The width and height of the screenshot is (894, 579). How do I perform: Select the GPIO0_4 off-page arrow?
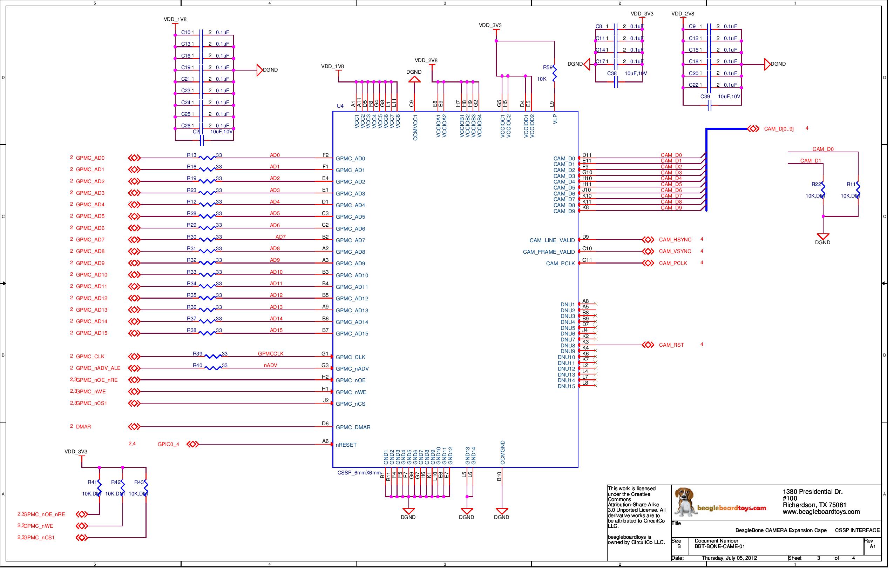193,444
